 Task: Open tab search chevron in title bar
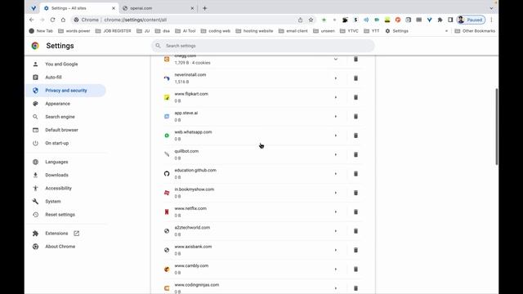491,8
